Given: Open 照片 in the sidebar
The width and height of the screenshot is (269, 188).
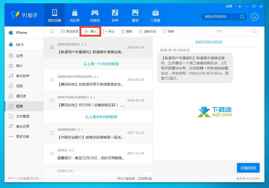Looking at the screenshot, I should point(24,66).
